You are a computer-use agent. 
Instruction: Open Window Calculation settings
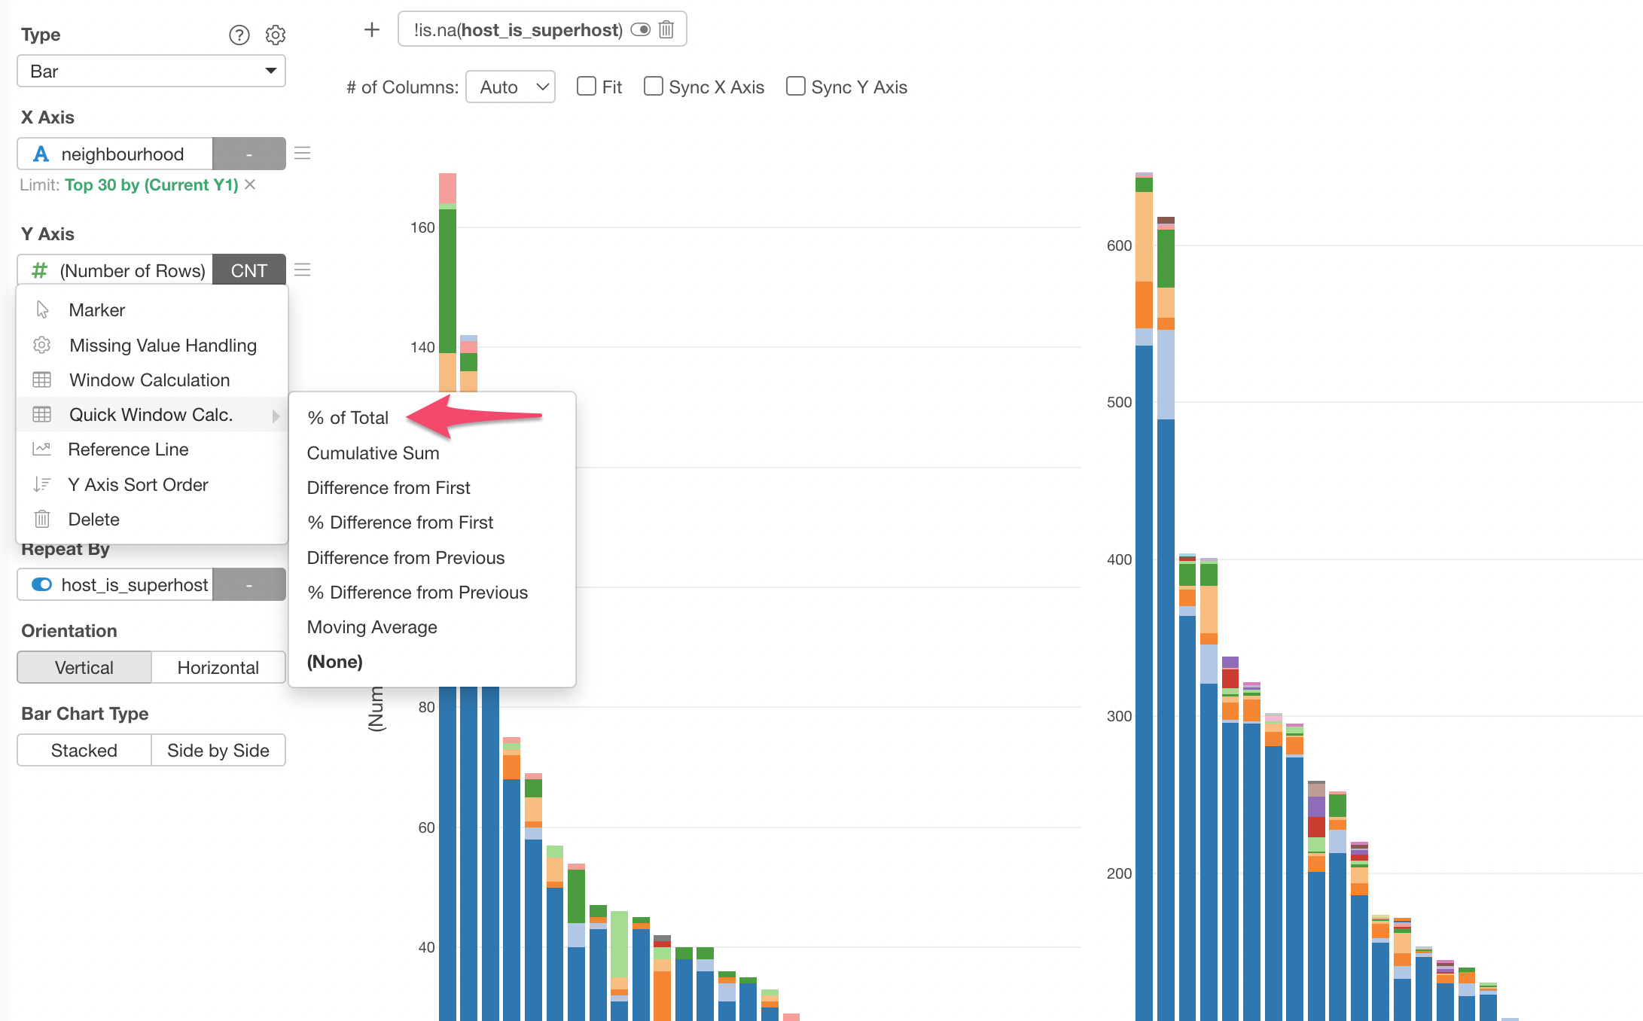pyautogui.click(x=148, y=379)
